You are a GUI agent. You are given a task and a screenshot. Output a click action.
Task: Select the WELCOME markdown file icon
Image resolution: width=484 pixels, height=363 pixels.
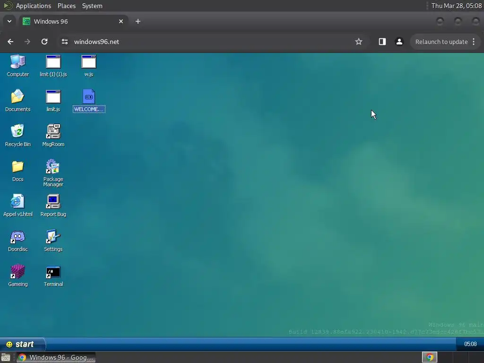89,101
